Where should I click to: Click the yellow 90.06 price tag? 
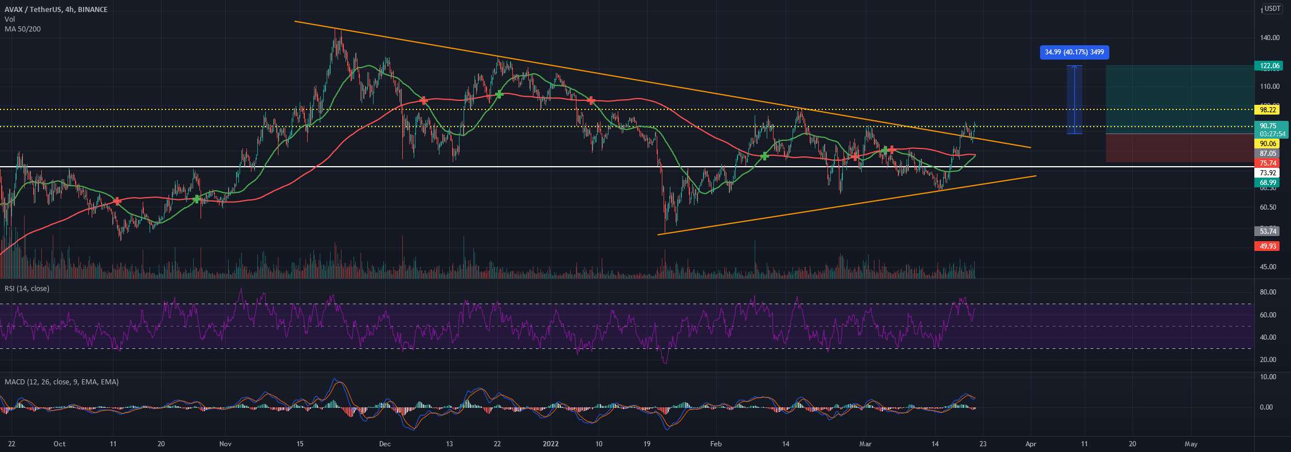point(1267,143)
